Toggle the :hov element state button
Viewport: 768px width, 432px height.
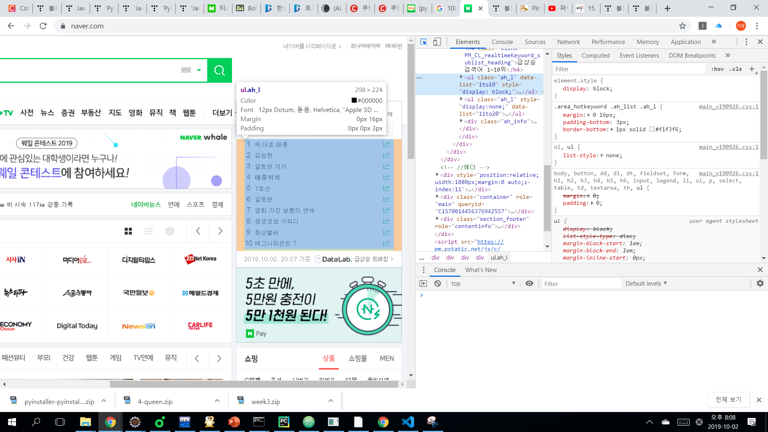point(718,69)
